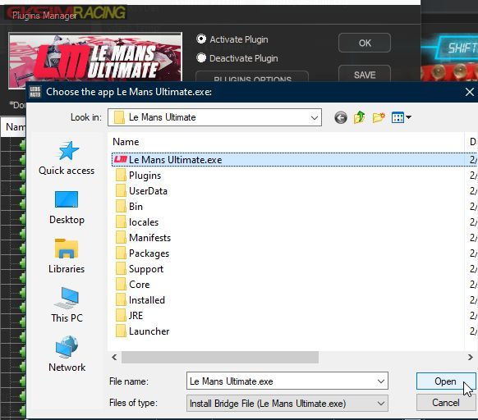Open the Bin folder
This screenshot has width=478, height=420.
(x=129, y=207)
